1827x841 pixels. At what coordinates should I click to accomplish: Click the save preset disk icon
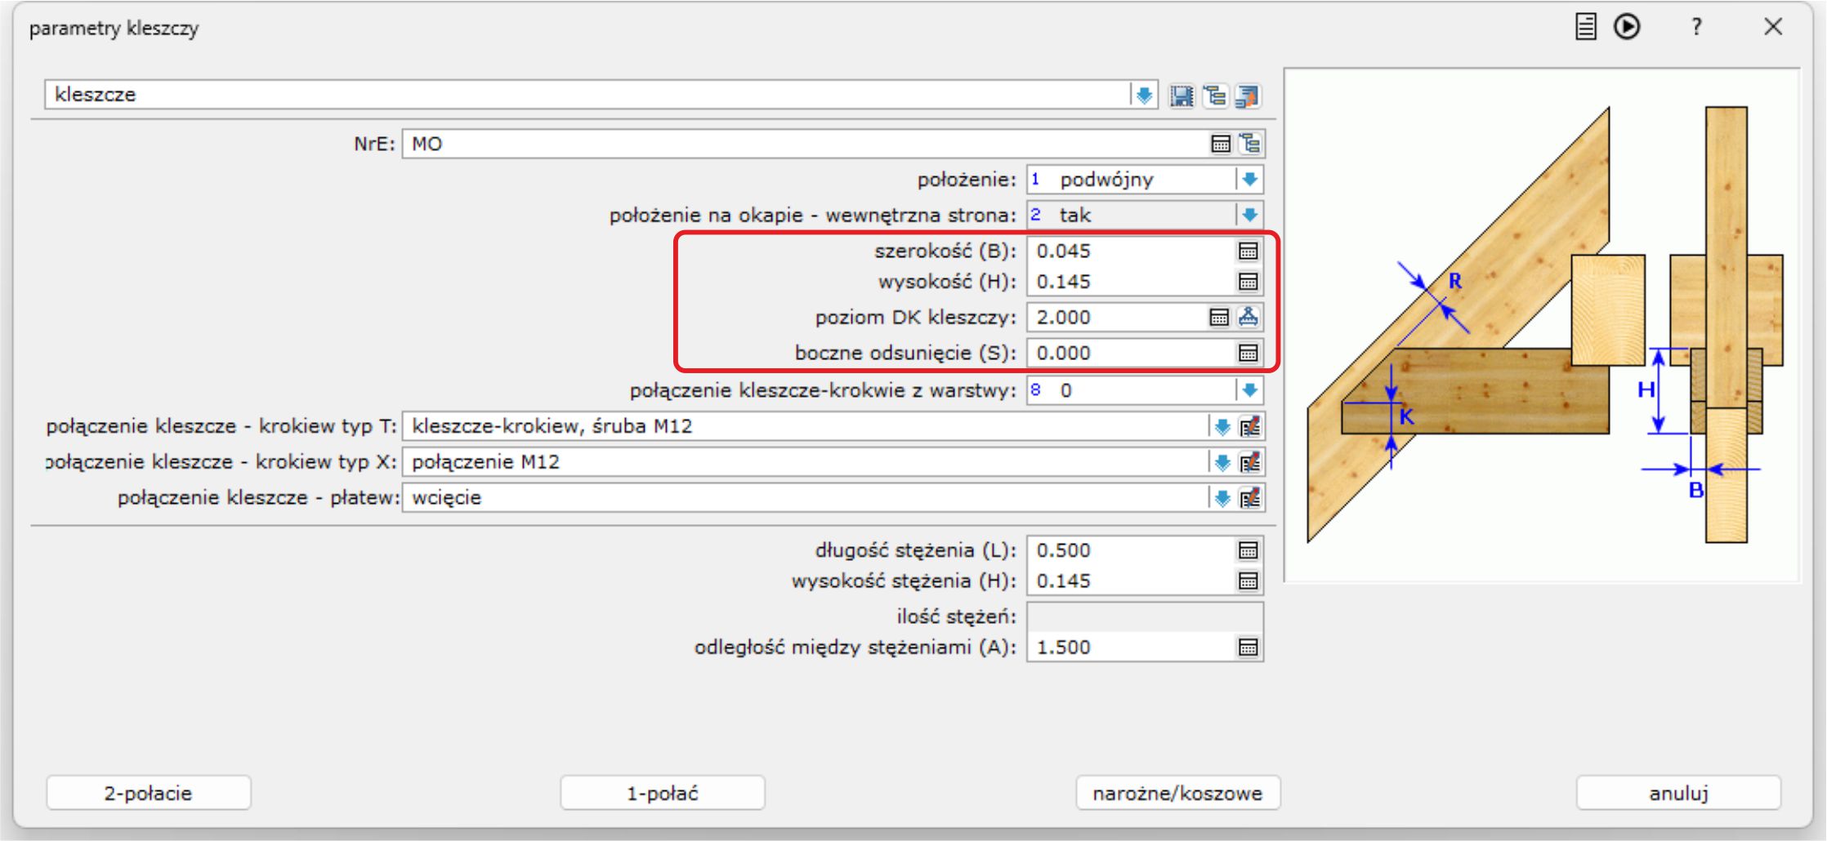pos(1182,96)
